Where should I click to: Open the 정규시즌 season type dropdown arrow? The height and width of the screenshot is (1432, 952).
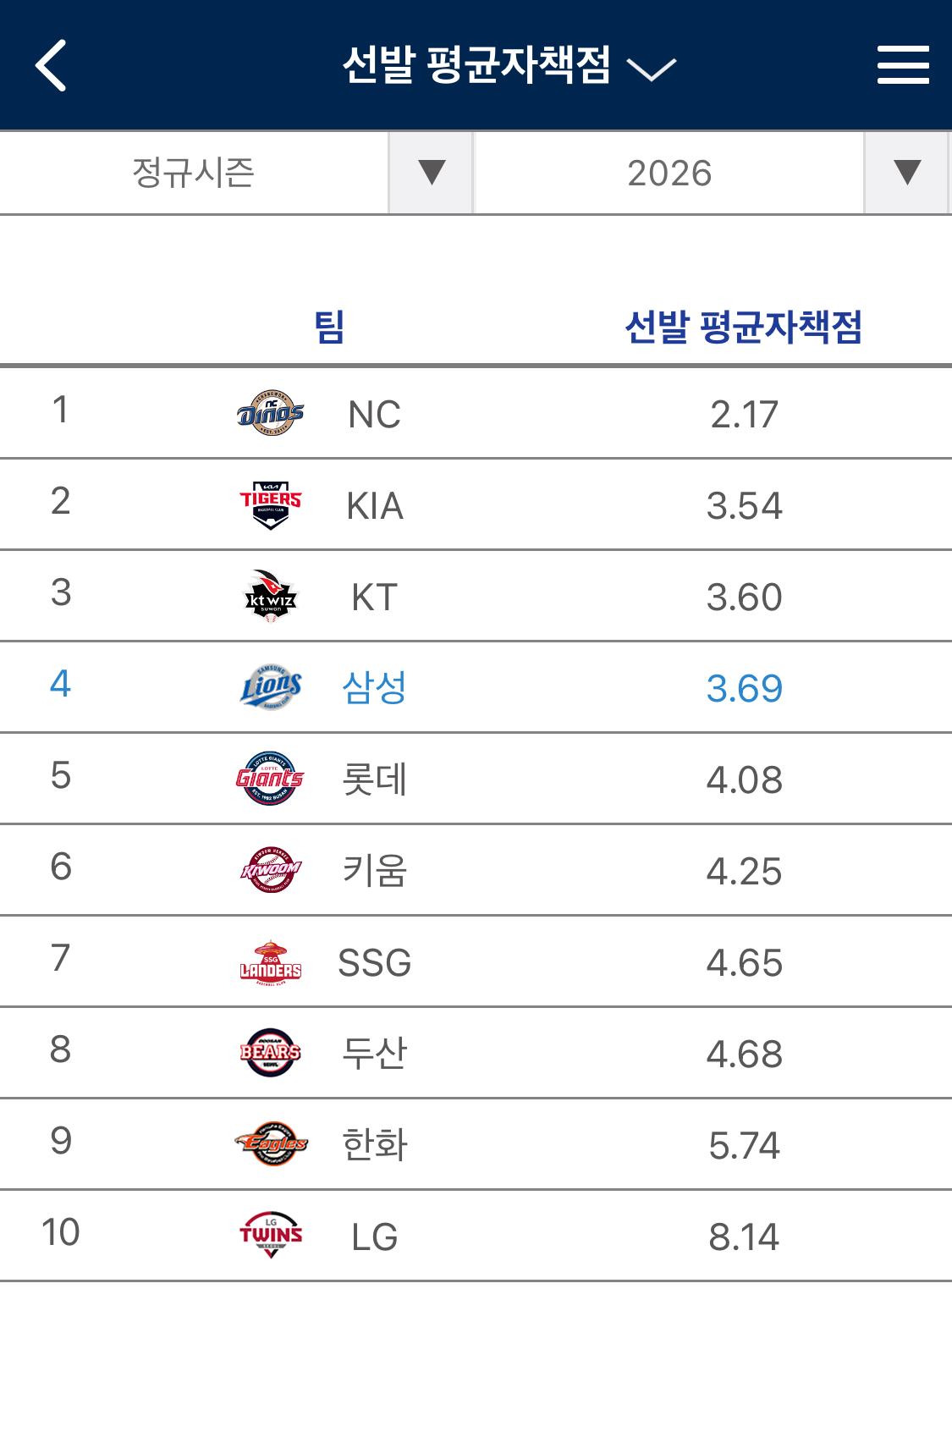432,173
